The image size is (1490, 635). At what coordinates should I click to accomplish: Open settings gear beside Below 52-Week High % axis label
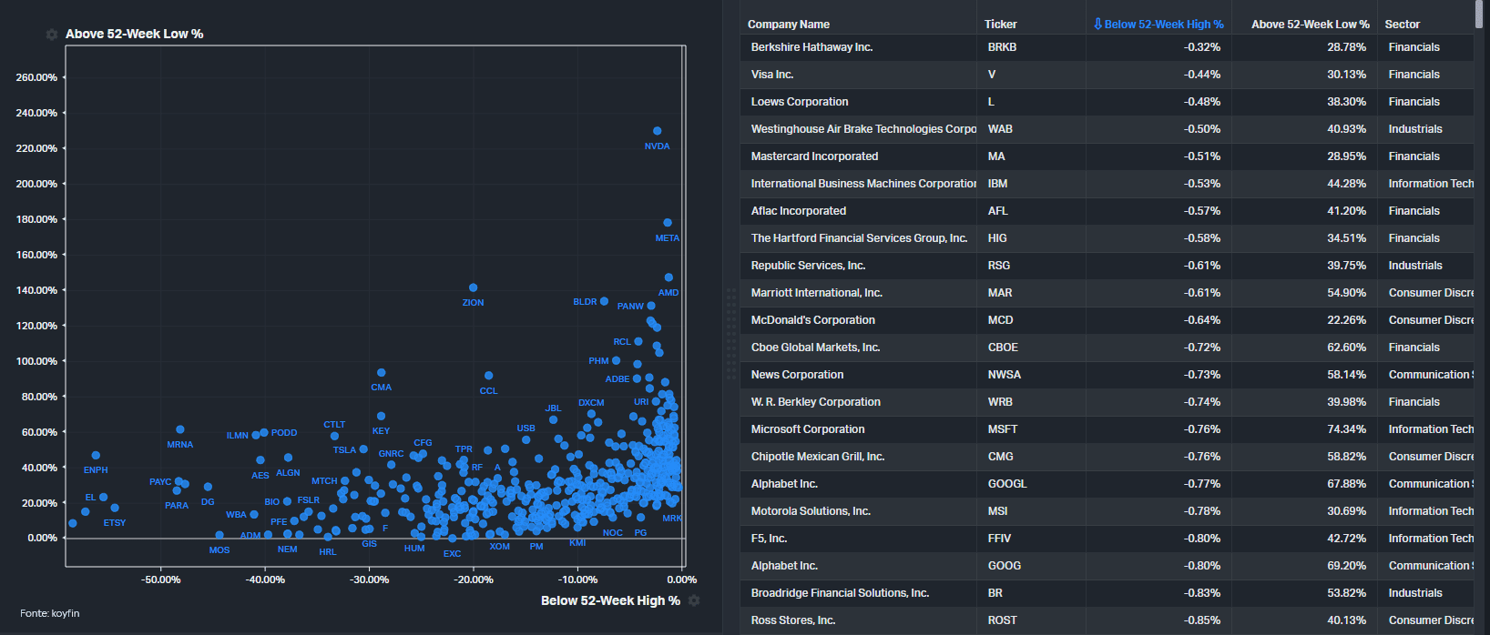pyautogui.click(x=694, y=600)
